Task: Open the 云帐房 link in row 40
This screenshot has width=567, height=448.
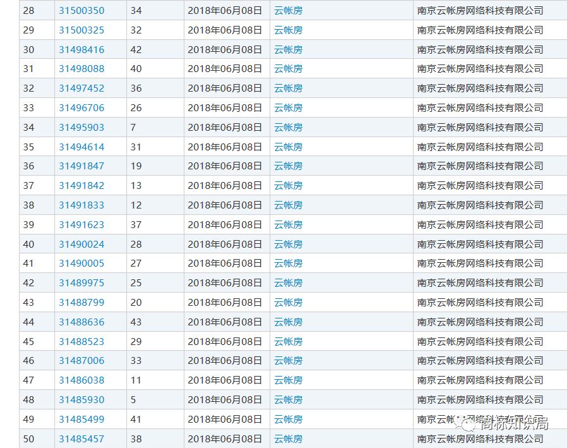Action: (288, 245)
